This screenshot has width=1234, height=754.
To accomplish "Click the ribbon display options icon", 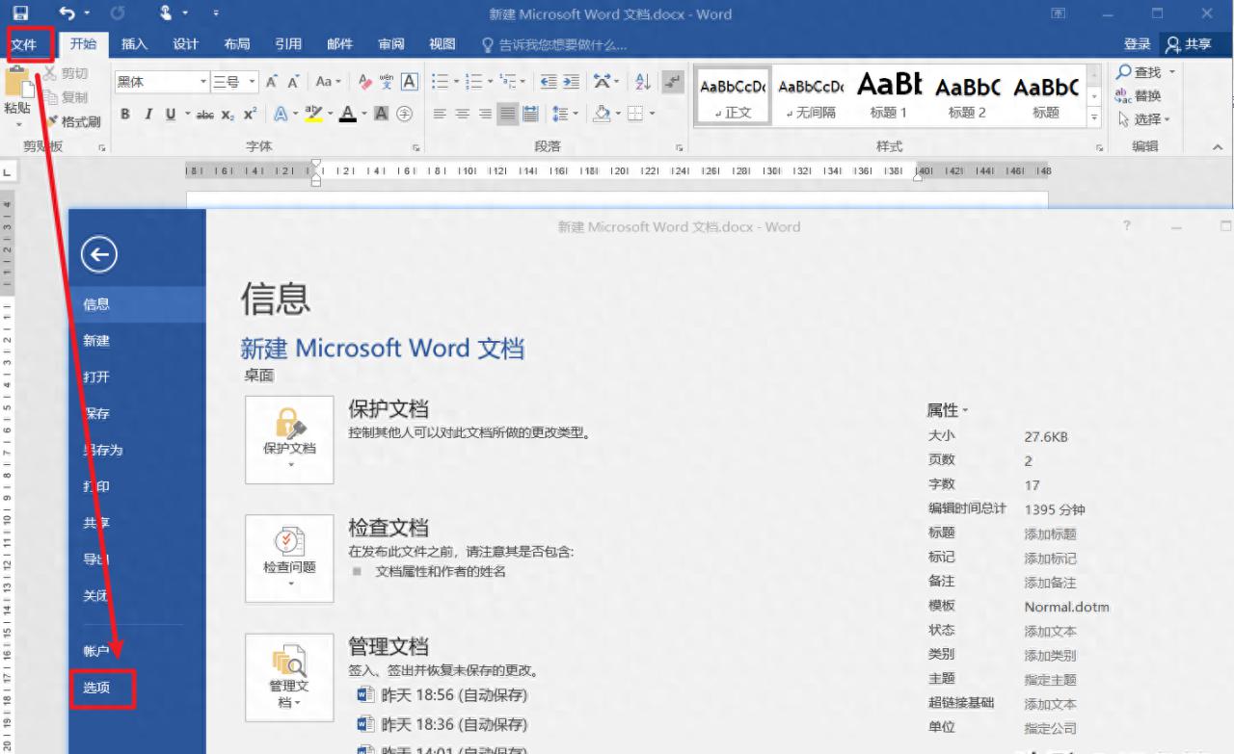I will coord(1058,13).
